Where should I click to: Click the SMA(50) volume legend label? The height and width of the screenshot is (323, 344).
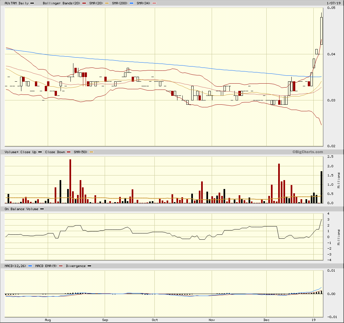point(81,152)
